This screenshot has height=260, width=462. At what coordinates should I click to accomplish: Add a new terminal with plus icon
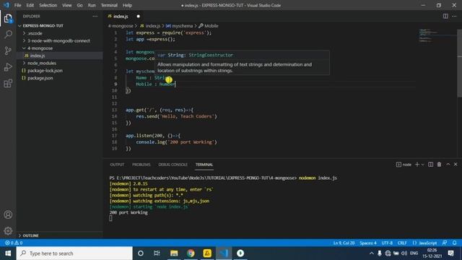pyautogui.click(x=417, y=165)
